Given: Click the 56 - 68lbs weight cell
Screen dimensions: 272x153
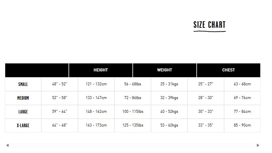Looking at the screenshot, I should coord(133,84).
